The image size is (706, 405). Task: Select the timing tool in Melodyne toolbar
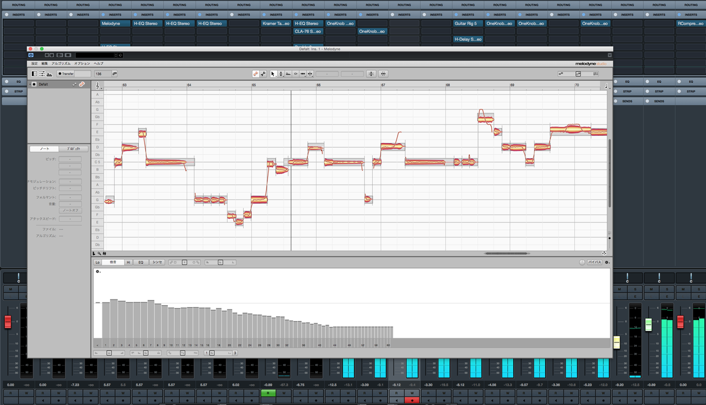click(x=303, y=74)
